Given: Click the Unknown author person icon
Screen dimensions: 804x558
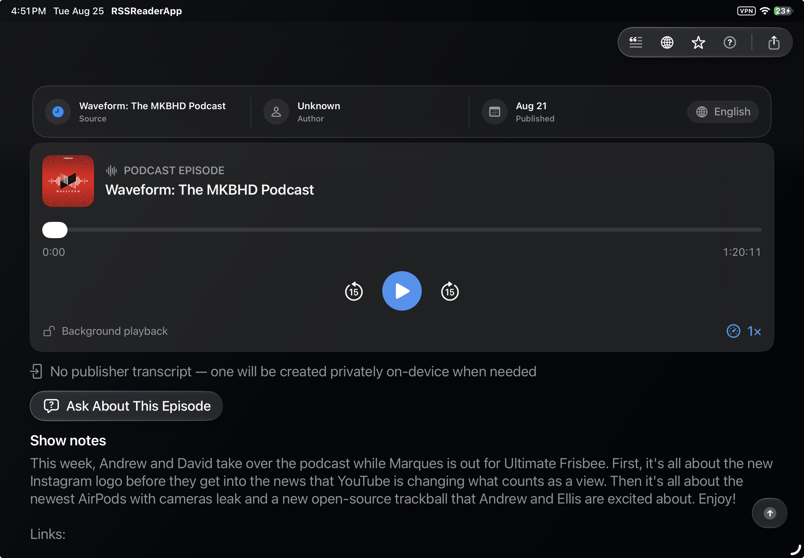Looking at the screenshot, I should pyautogui.click(x=276, y=112).
